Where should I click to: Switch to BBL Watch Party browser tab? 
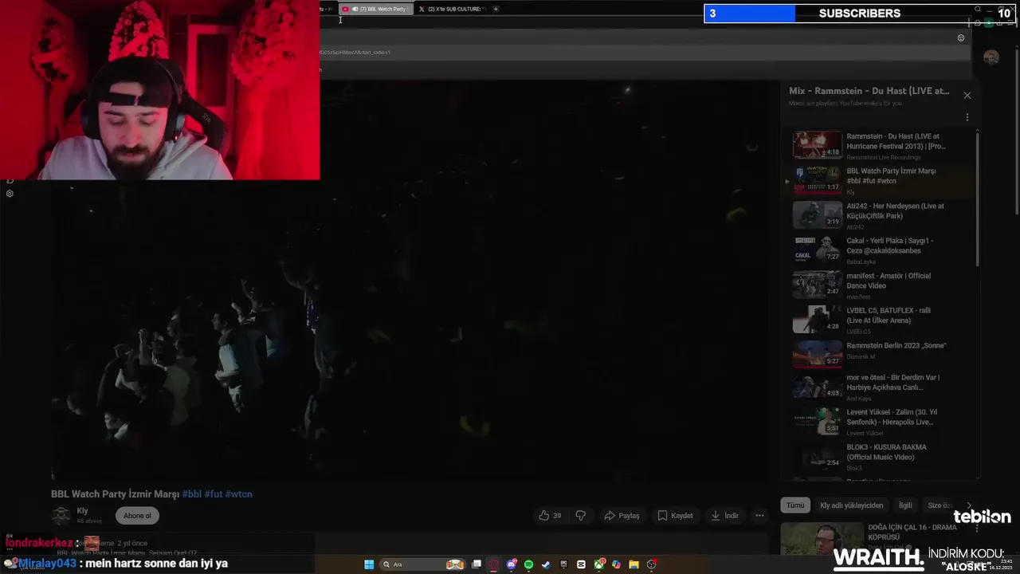click(376, 9)
